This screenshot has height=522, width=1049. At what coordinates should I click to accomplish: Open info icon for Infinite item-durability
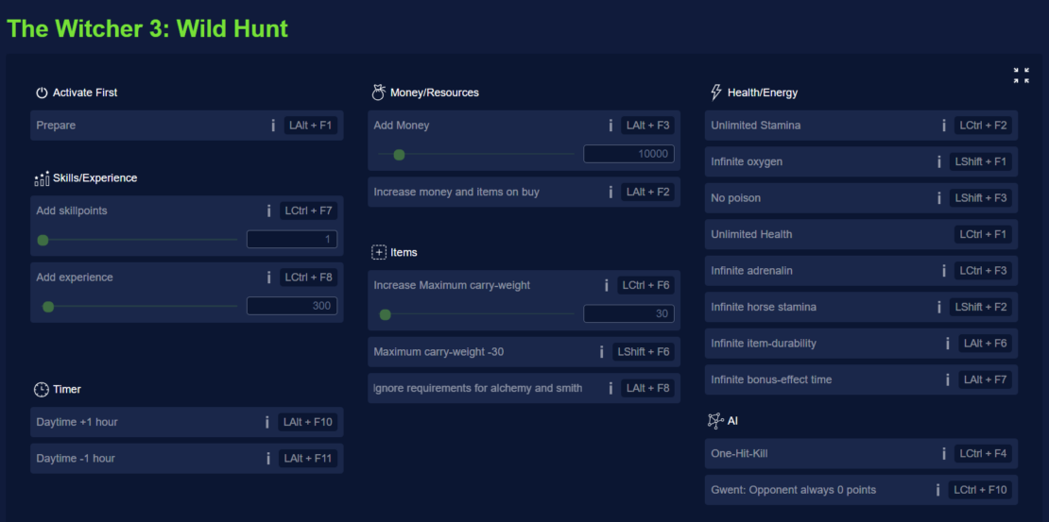click(947, 344)
